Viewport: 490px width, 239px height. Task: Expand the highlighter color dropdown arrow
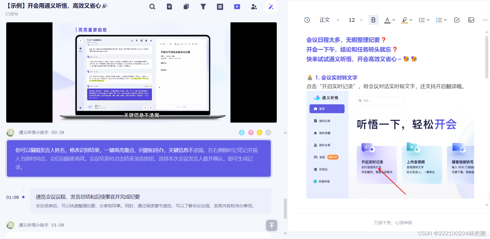point(411,20)
